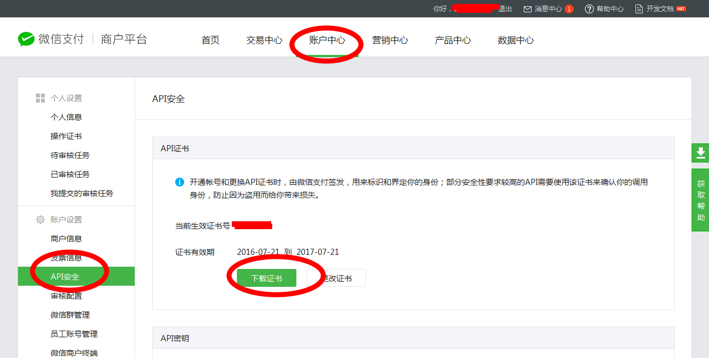
Task: Click the 账户设置 gear icon
Action: pyautogui.click(x=40, y=220)
